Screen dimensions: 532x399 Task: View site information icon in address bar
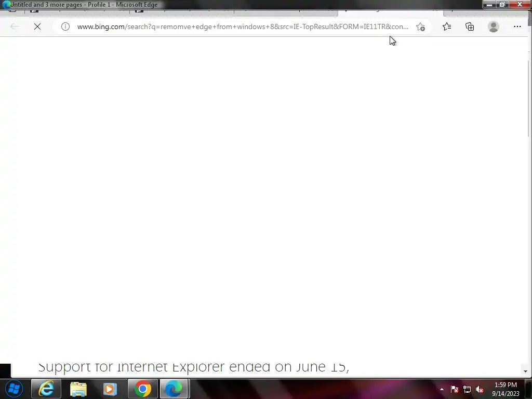[x=65, y=26]
